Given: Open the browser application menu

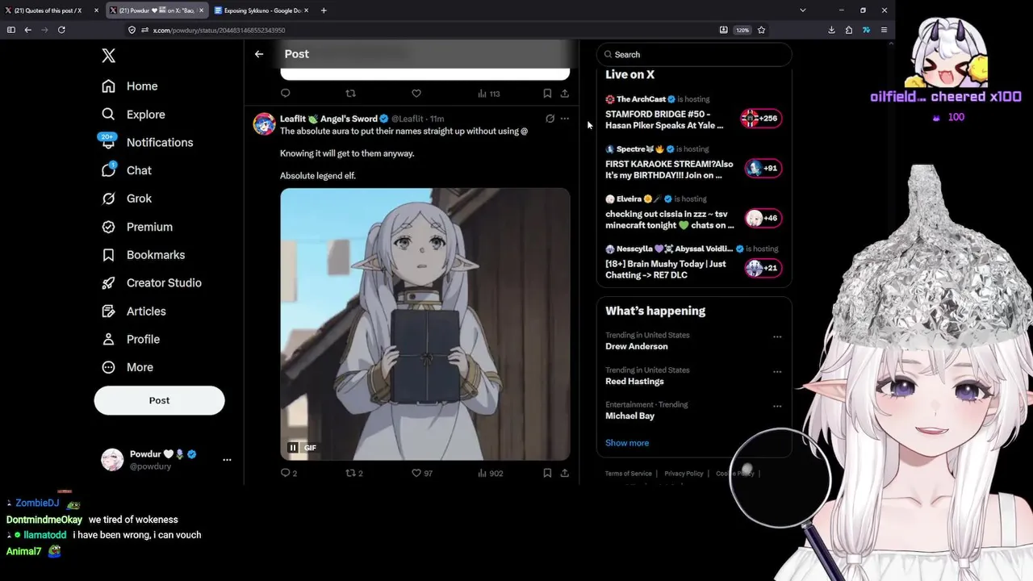Looking at the screenshot, I should 884,30.
